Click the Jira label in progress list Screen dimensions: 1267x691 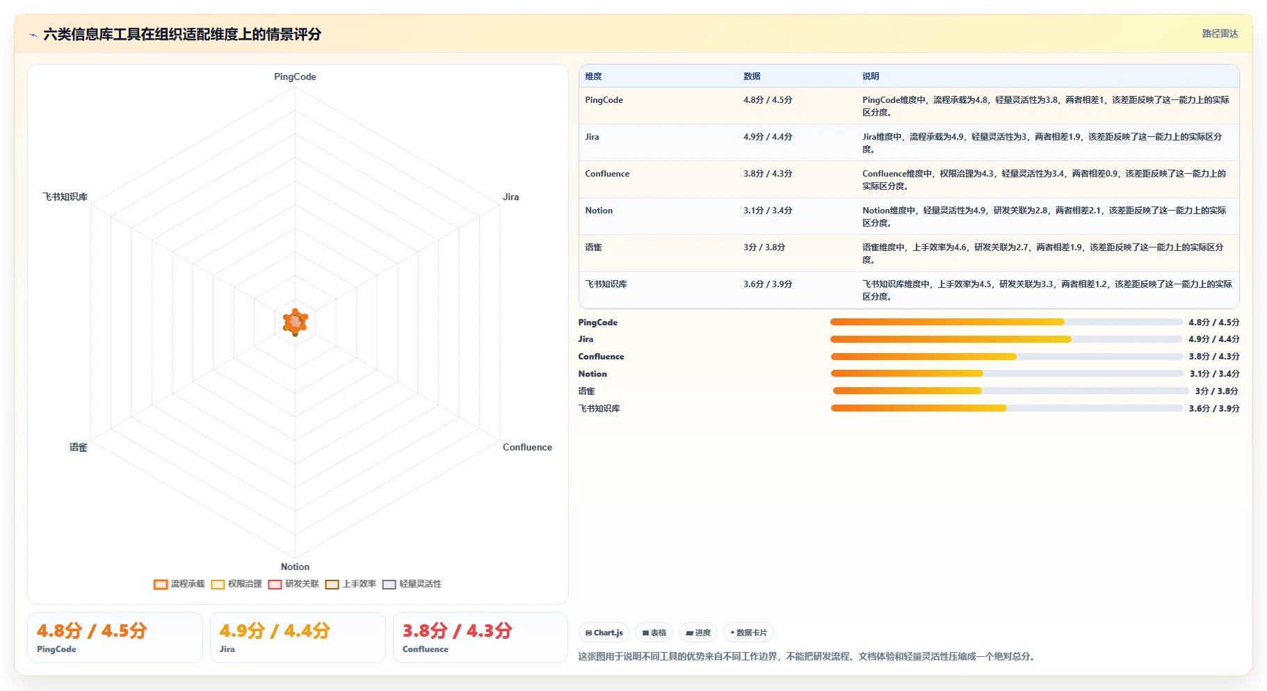coord(586,339)
